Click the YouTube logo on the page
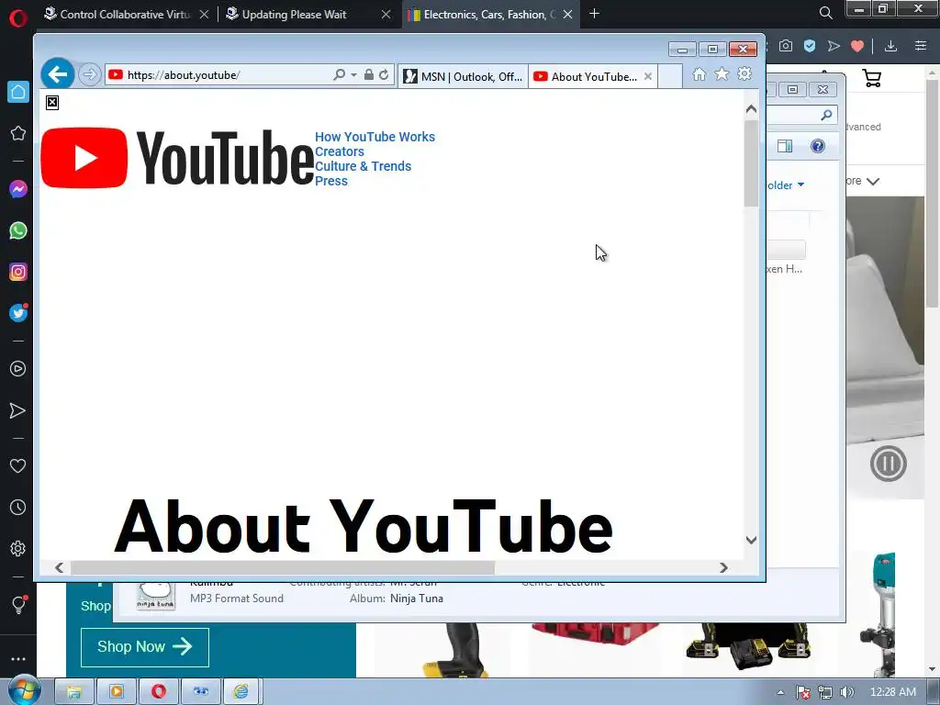This screenshot has height=705, width=940. (x=177, y=158)
